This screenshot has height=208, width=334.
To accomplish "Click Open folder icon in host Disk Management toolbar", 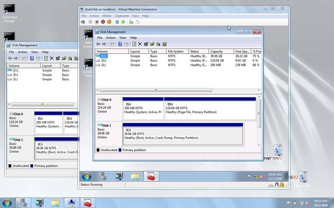I will (64, 59).
